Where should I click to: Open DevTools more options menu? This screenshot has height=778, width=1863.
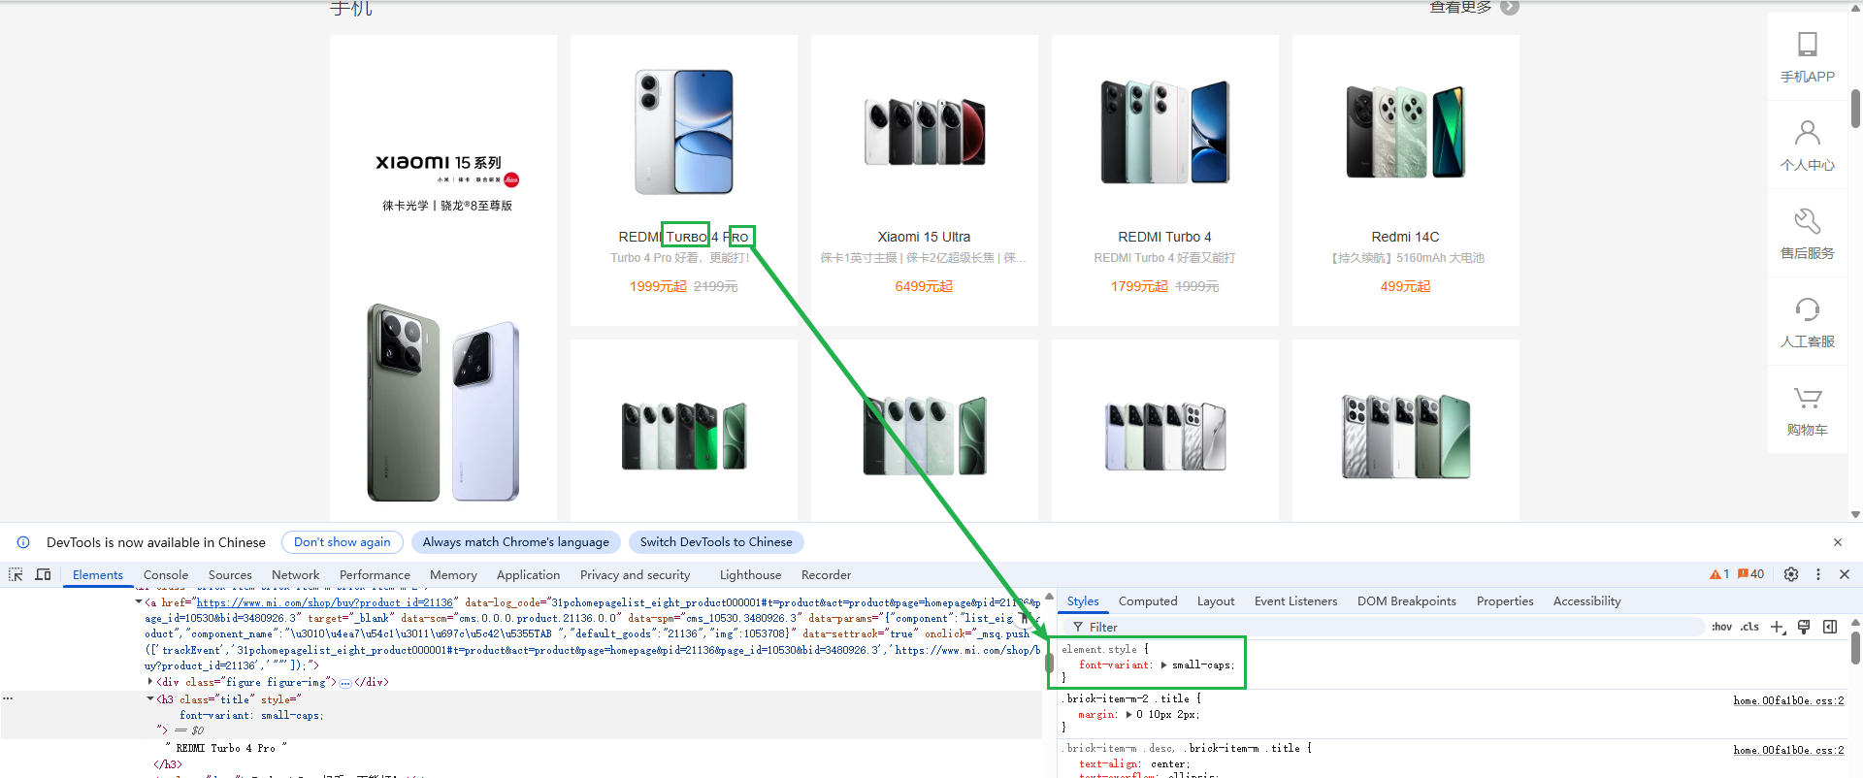pyautogui.click(x=1818, y=574)
